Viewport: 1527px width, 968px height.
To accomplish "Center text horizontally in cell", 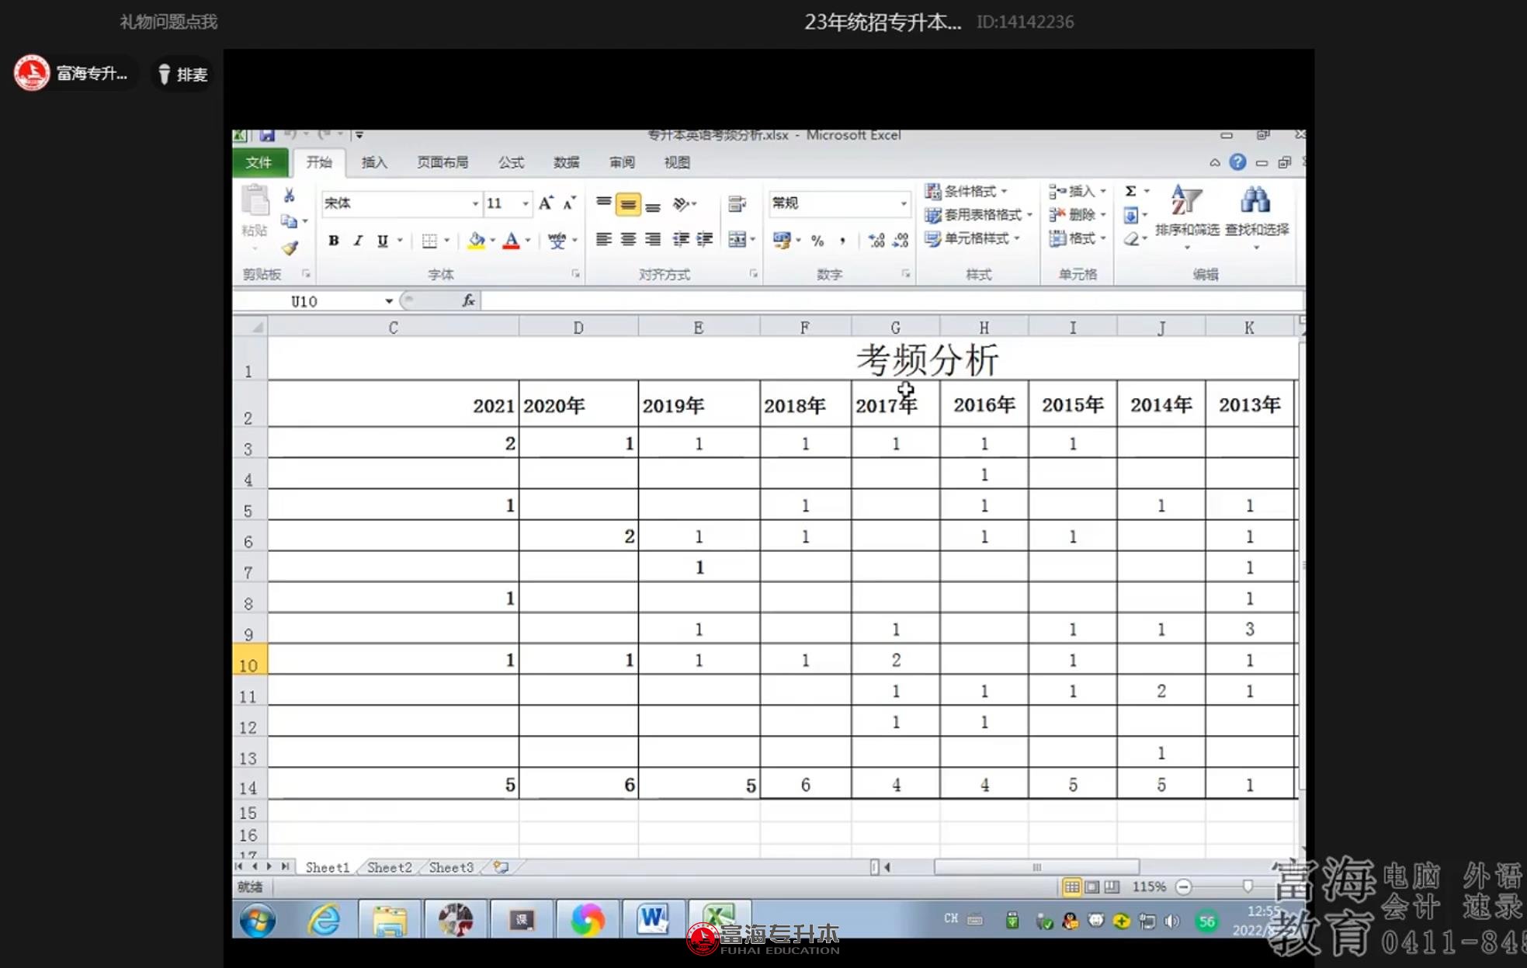I will point(628,240).
